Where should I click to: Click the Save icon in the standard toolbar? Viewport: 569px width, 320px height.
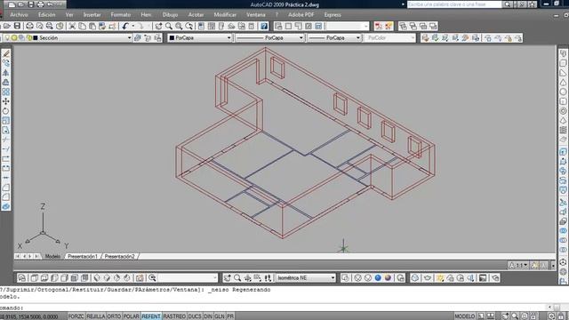[x=17, y=26]
